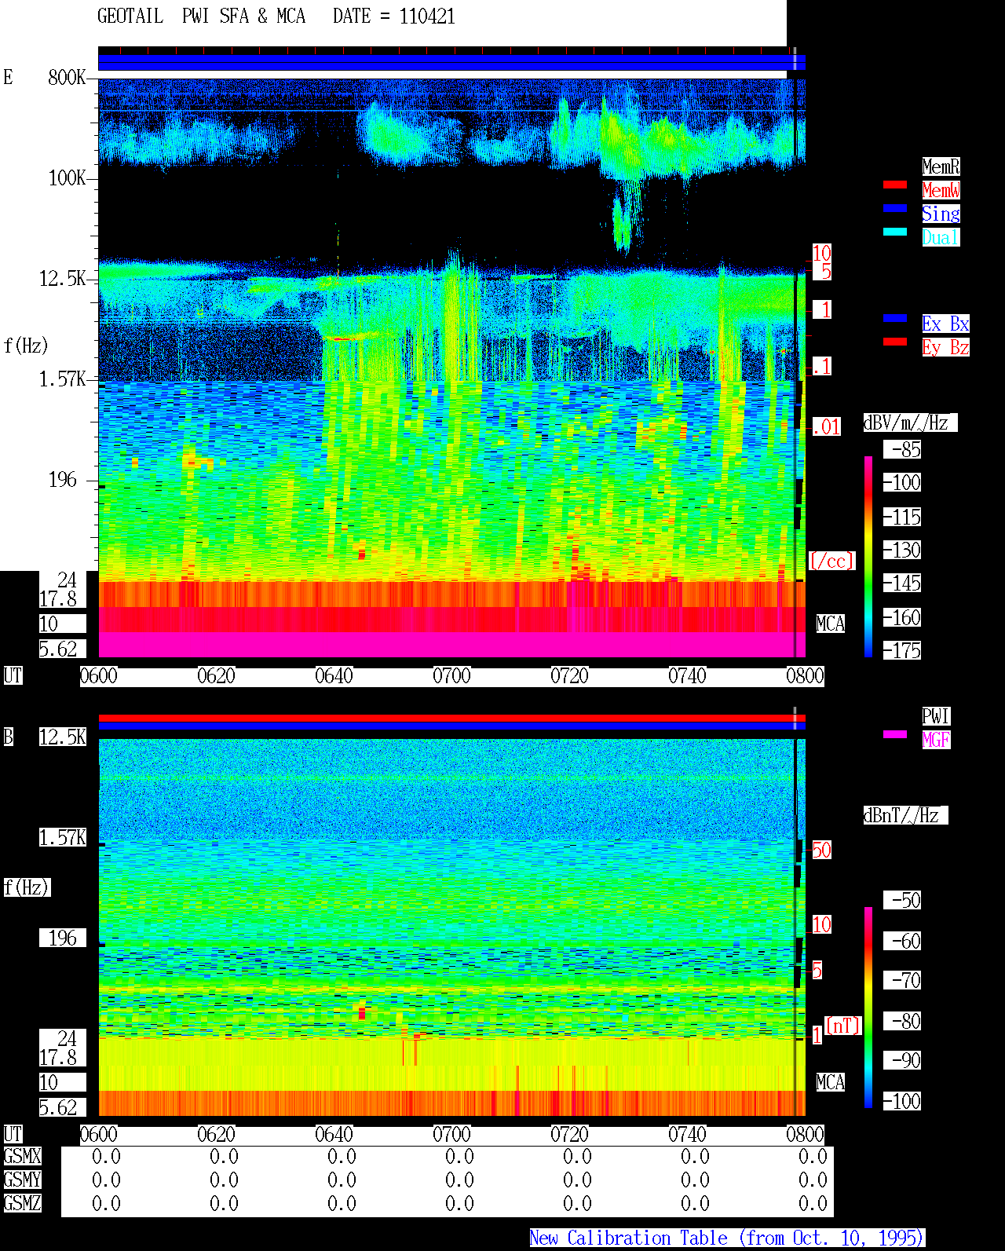Click the DATE = 110421 text
This screenshot has width=1005, height=1251.
coord(394,16)
